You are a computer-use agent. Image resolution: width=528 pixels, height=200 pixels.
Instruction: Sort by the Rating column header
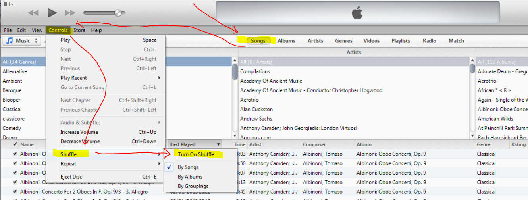pyautogui.click(x=518, y=145)
